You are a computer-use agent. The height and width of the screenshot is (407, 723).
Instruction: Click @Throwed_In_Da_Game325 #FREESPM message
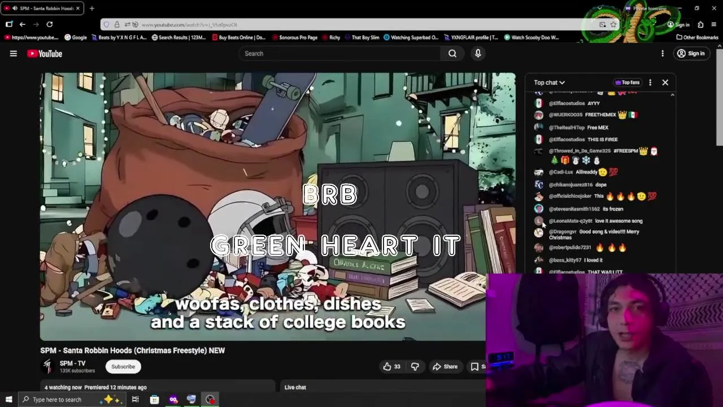[603, 155]
